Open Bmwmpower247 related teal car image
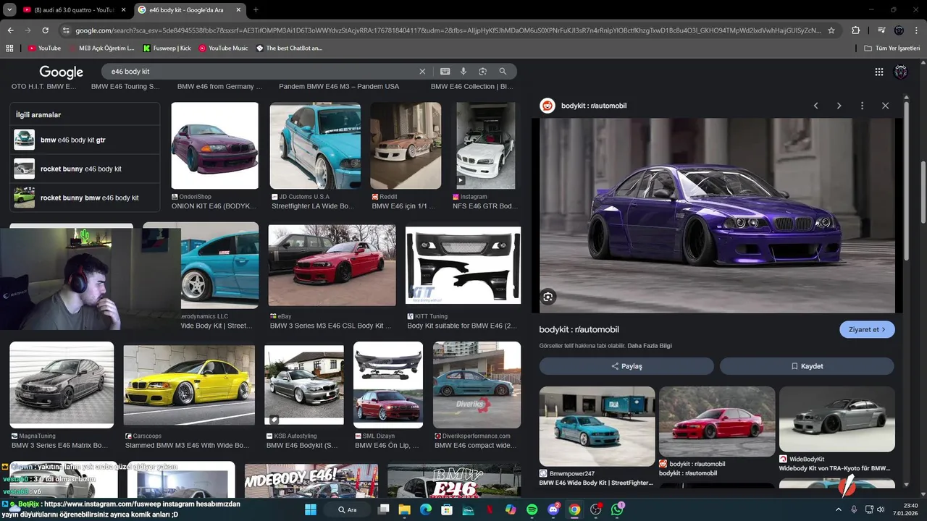 [597, 426]
